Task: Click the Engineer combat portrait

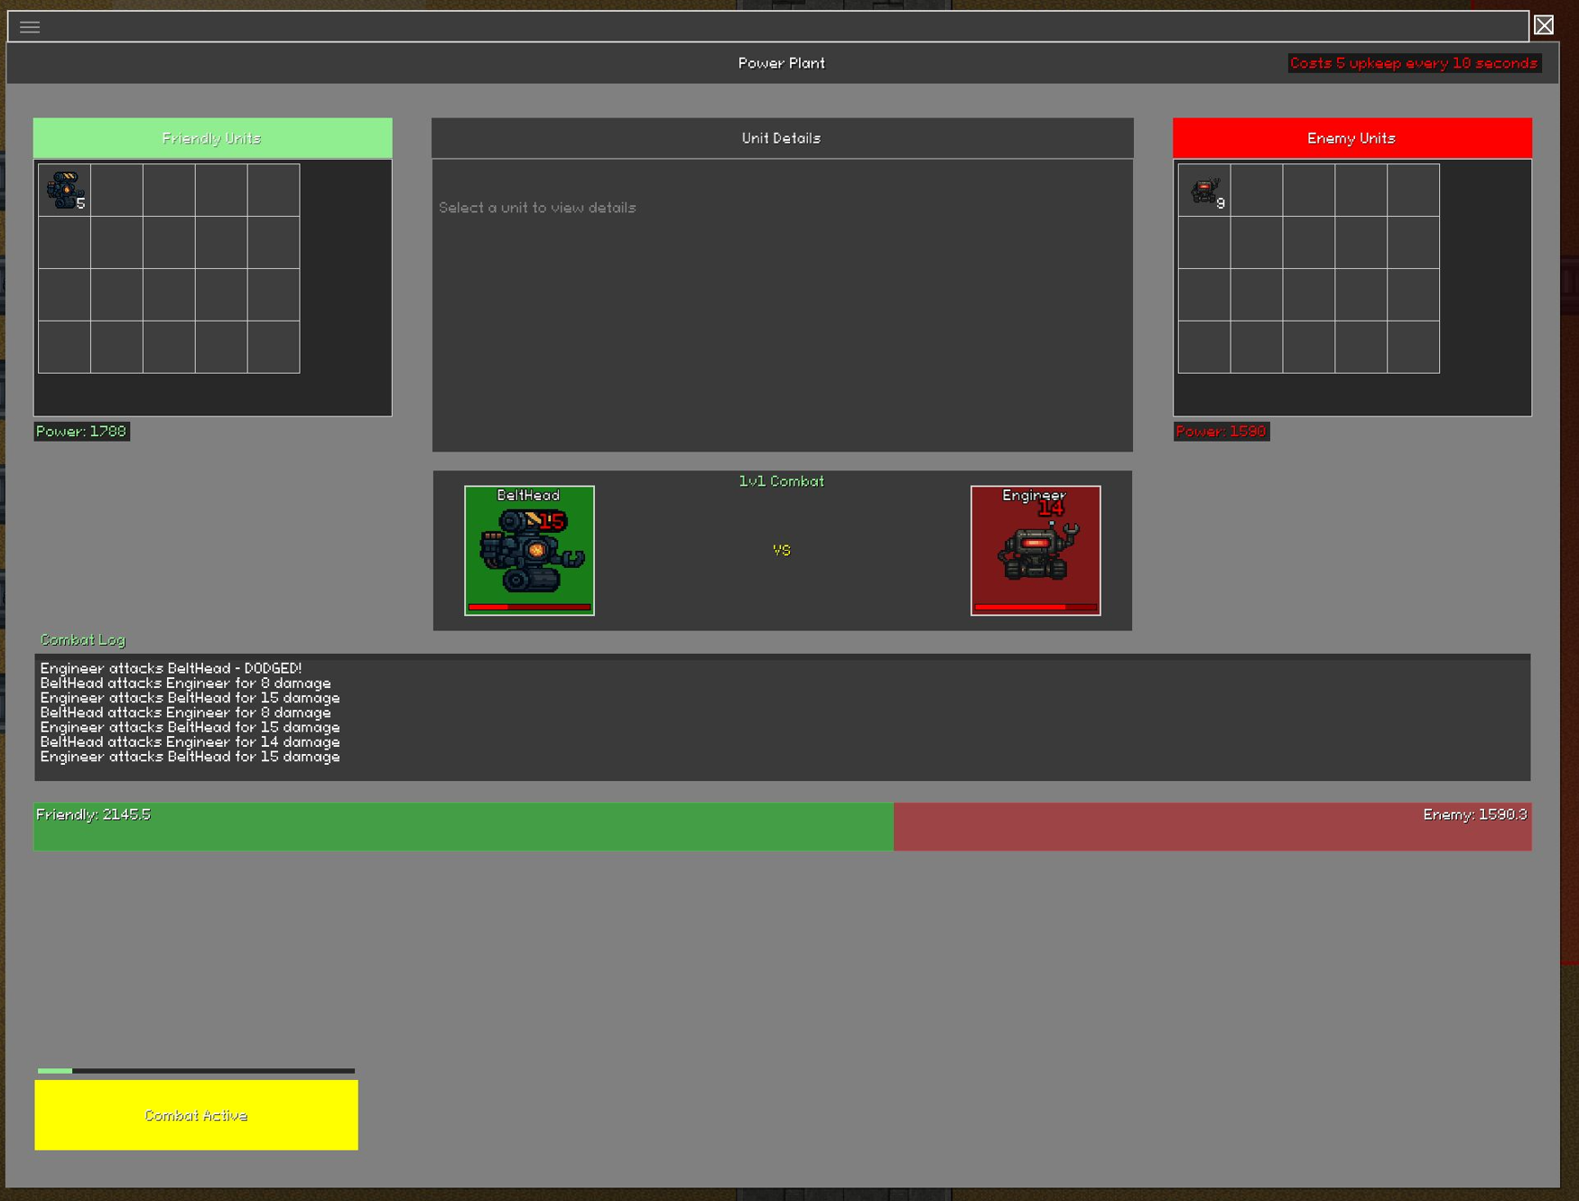Action: pyautogui.click(x=1036, y=550)
